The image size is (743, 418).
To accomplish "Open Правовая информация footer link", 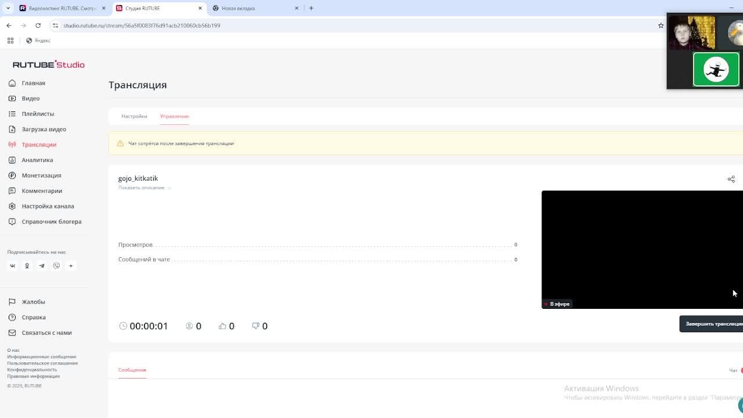I will click(34, 376).
